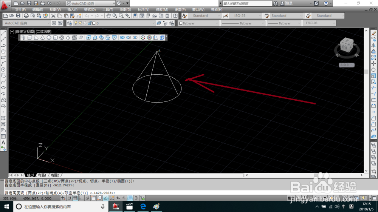This screenshot has height=212, width=378.
Task: Select the Line tool in draw toolbar
Action: click(3, 33)
